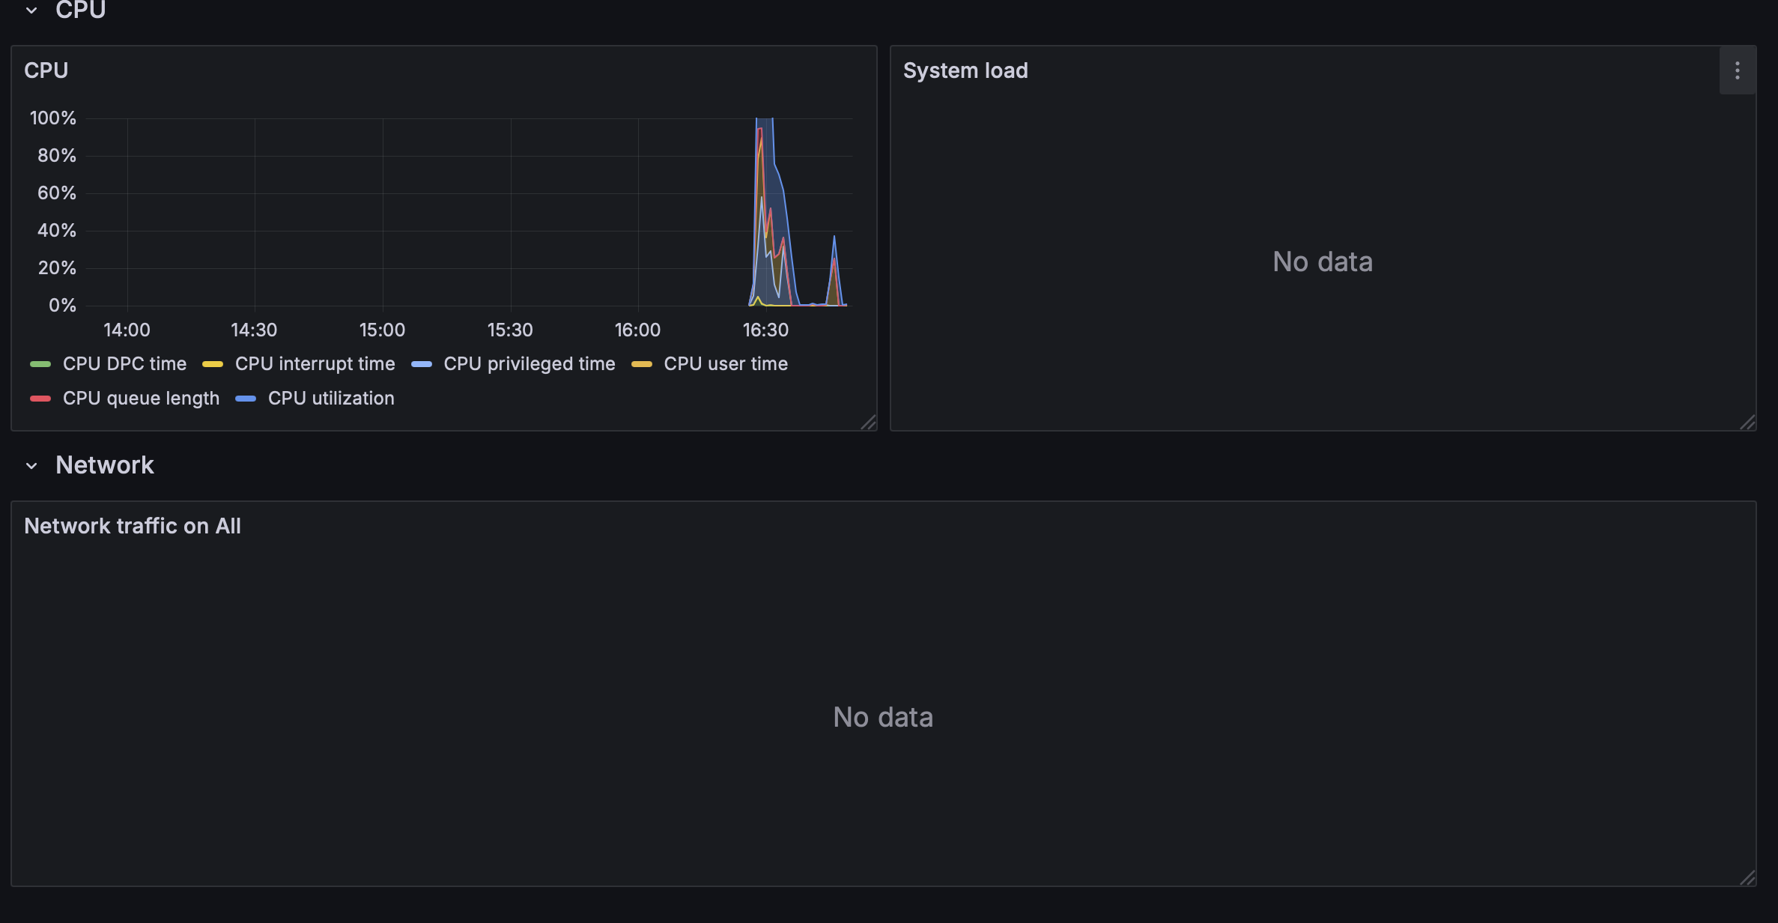
Task: Click CPU DPC time green color swatch
Action: [40, 364]
